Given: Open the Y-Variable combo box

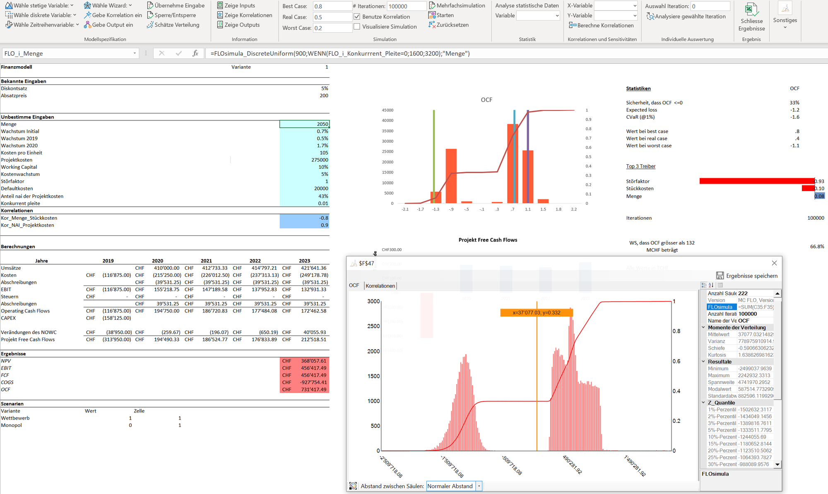Looking at the screenshot, I should 616,16.
